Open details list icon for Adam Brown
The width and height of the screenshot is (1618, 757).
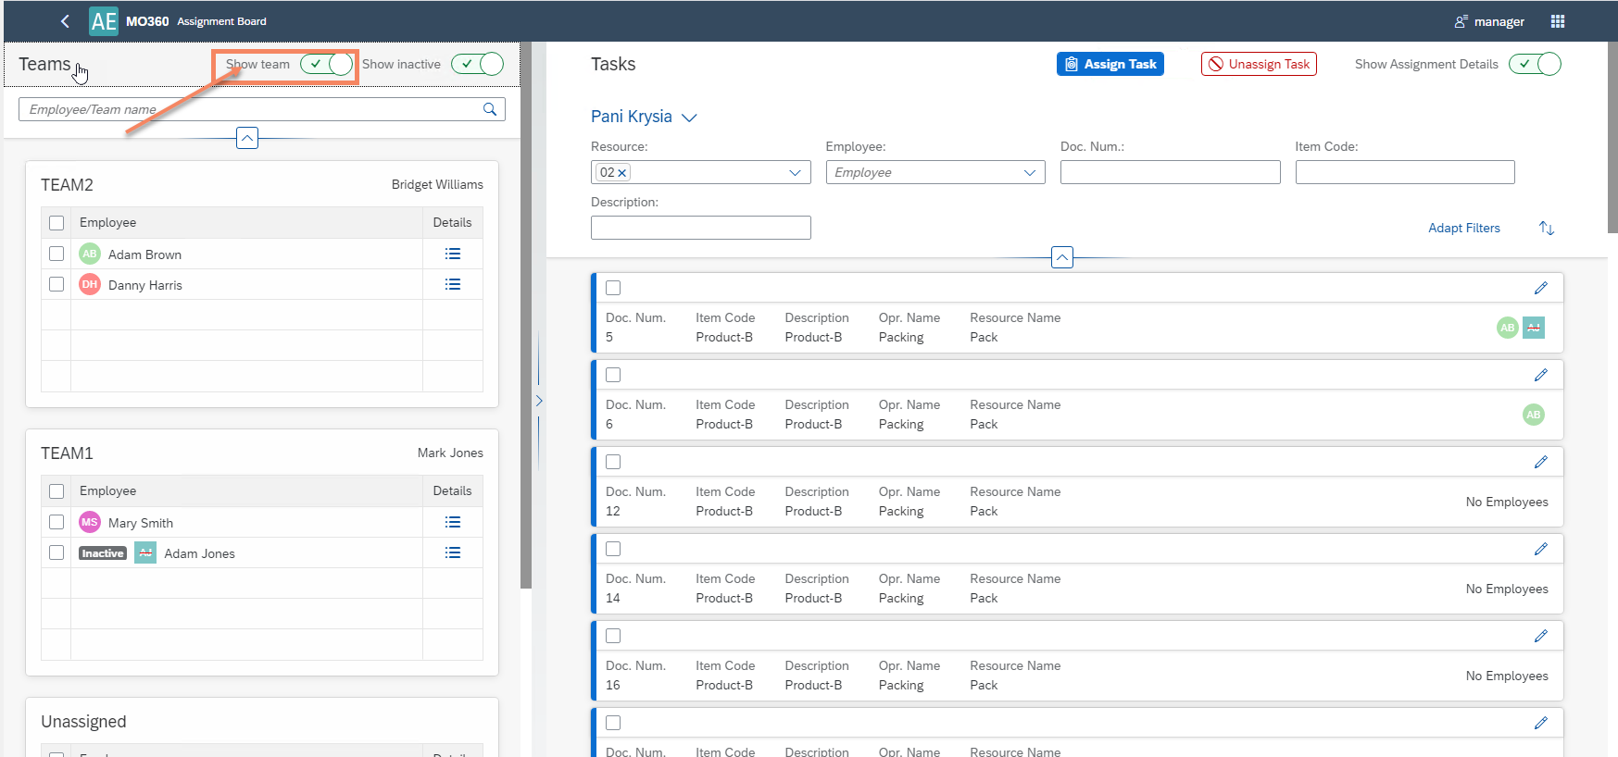point(452,254)
